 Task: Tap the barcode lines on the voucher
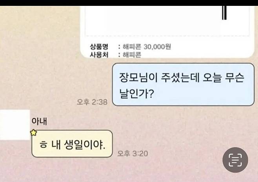(x=224, y=13)
